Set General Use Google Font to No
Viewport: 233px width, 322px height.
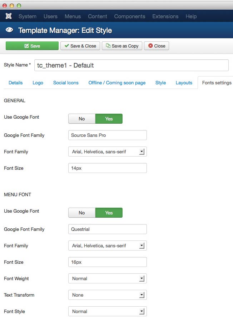tap(82, 119)
